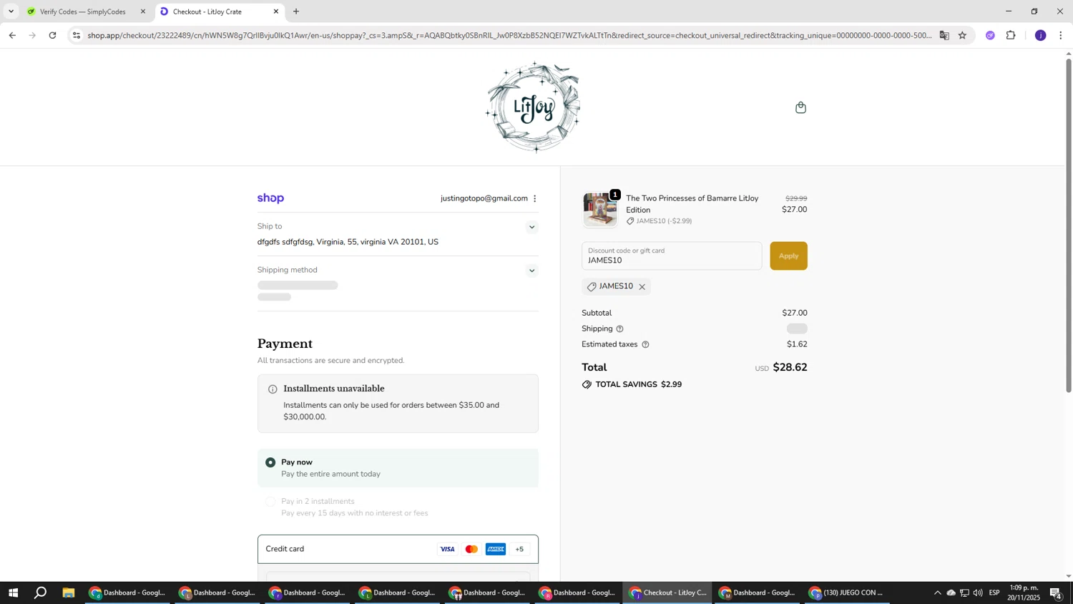Expand the Ship to section

pos(531,228)
